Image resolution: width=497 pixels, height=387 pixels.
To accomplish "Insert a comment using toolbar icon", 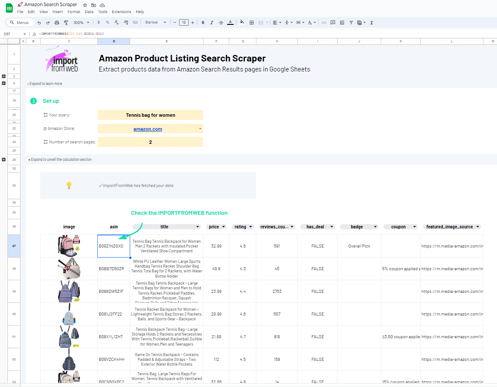I will [333, 23].
